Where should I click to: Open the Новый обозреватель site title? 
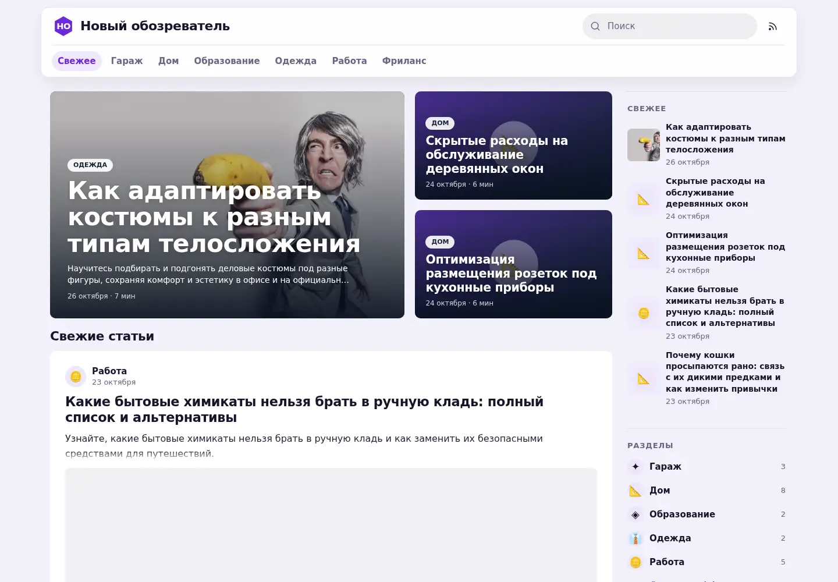click(155, 26)
